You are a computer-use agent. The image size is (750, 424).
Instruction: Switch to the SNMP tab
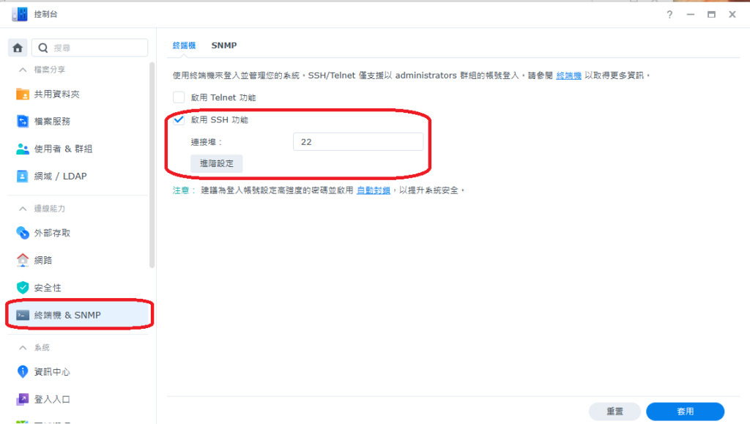[x=224, y=45]
